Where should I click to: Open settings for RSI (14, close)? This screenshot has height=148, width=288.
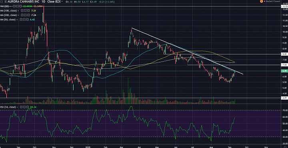click(24, 107)
